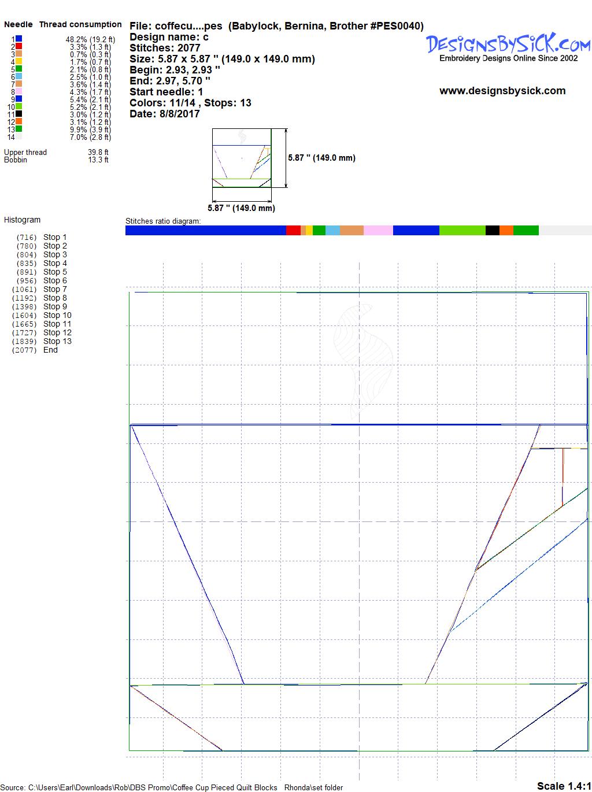592x792 pixels.
Task: Pick needle 8 pink color swatch
Action: [x=19, y=91]
